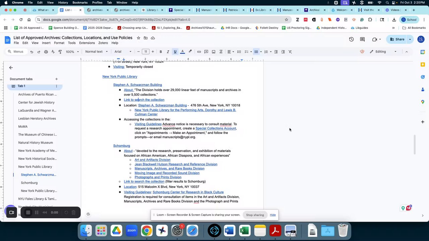Increase indent of the current paragraph
This screenshot has width=429, height=241.
pos(283,52)
